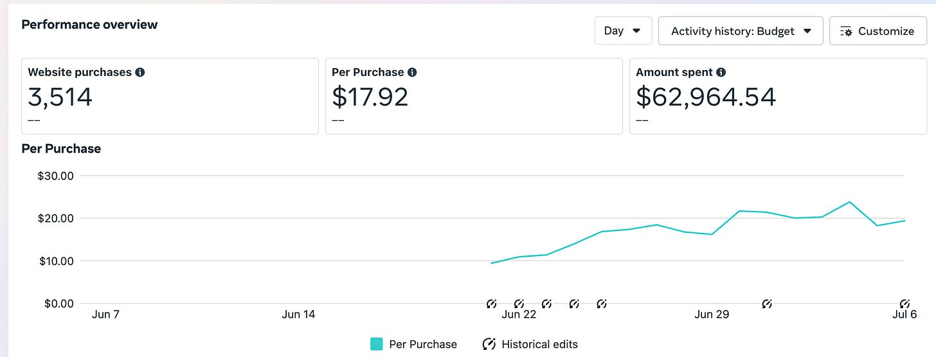
Task: Click info icon next to Amount spent
Action: [721, 73]
